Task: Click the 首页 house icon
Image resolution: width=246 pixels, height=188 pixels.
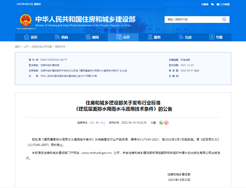Action: coord(26,37)
